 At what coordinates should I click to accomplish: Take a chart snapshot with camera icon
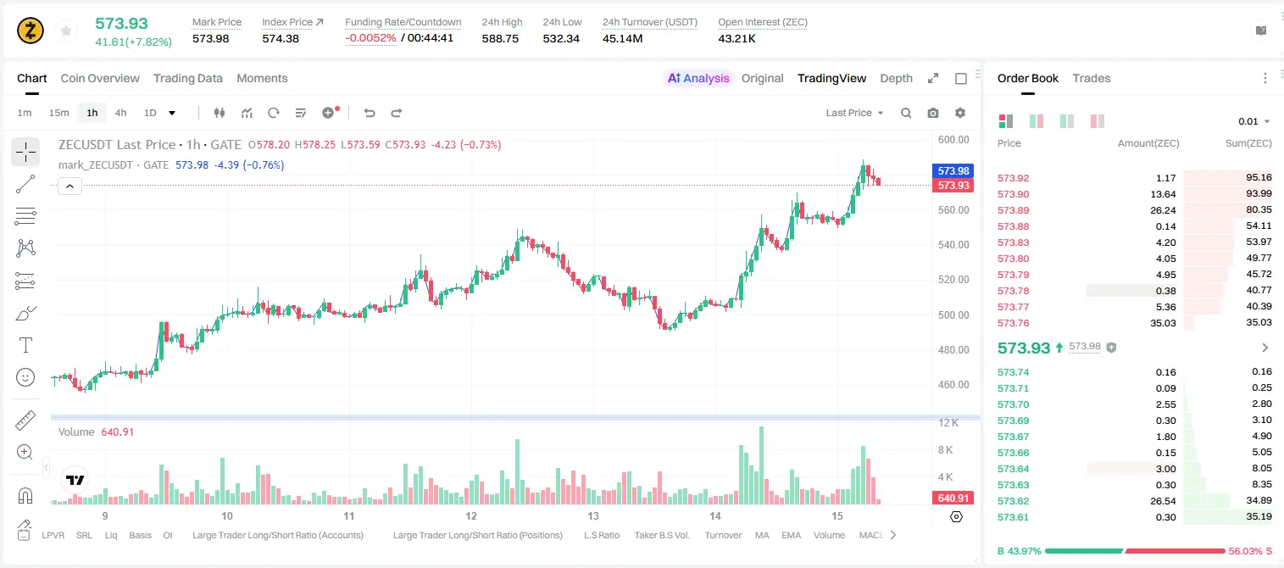pos(933,113)
